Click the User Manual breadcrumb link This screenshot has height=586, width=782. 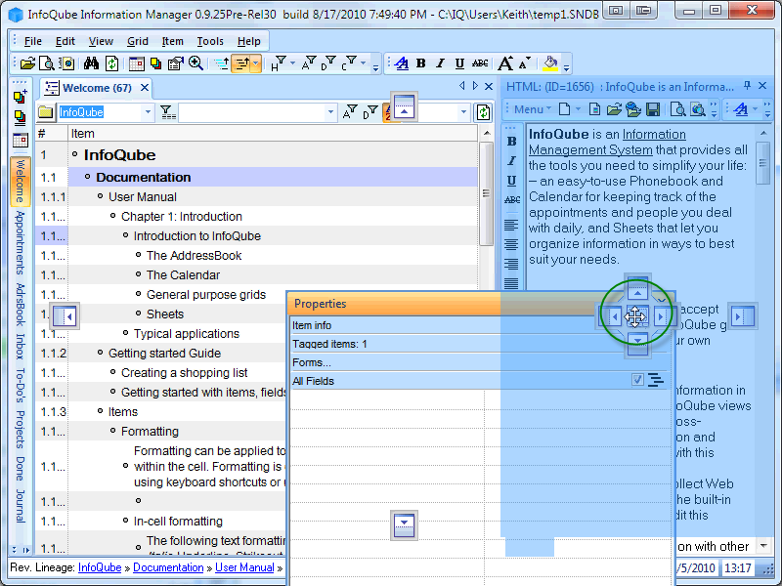click(x=244, y=567)
